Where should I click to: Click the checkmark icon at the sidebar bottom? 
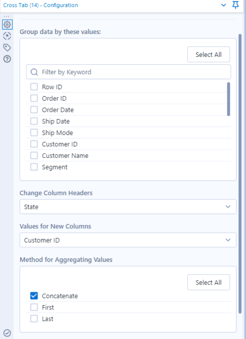point(7,333)
